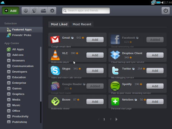This screenshot has height=129, width=172.
Task: Add the Spotify app
Action: (x=155, y=86)
